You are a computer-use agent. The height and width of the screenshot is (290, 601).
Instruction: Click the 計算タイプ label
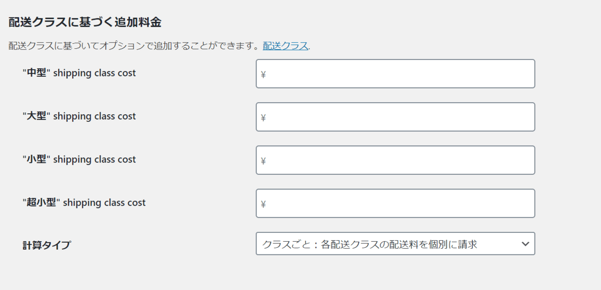[x=46, y=245]
